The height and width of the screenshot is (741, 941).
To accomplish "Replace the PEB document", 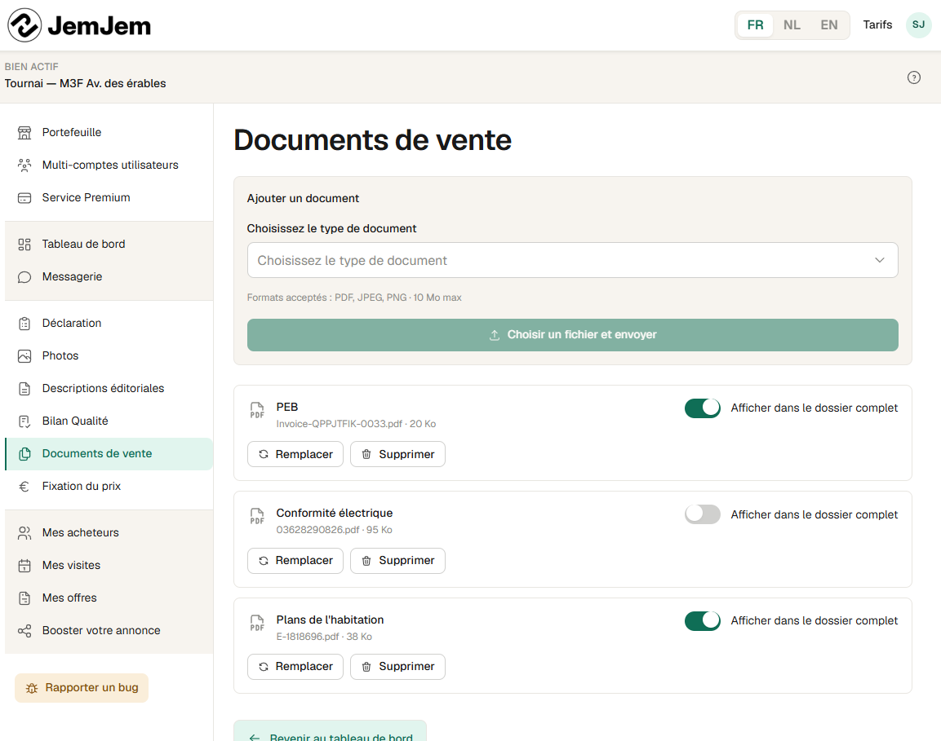I will [295, 454].
